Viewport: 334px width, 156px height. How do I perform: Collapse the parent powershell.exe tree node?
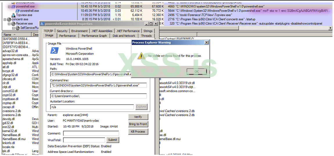pyautogui.click(x=9, y=7)
